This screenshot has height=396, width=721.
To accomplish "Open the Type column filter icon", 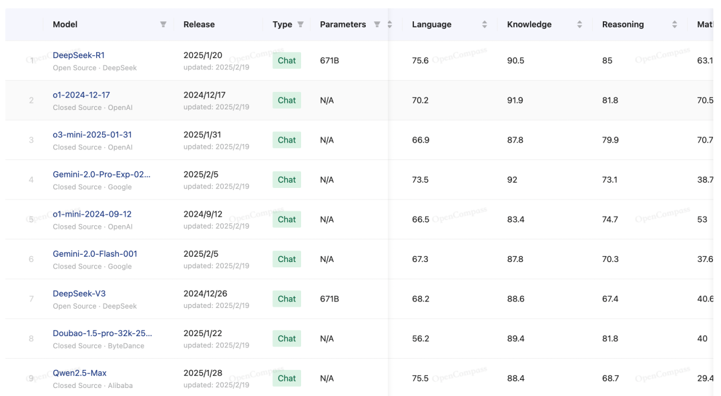I will (x=300, y=25).
